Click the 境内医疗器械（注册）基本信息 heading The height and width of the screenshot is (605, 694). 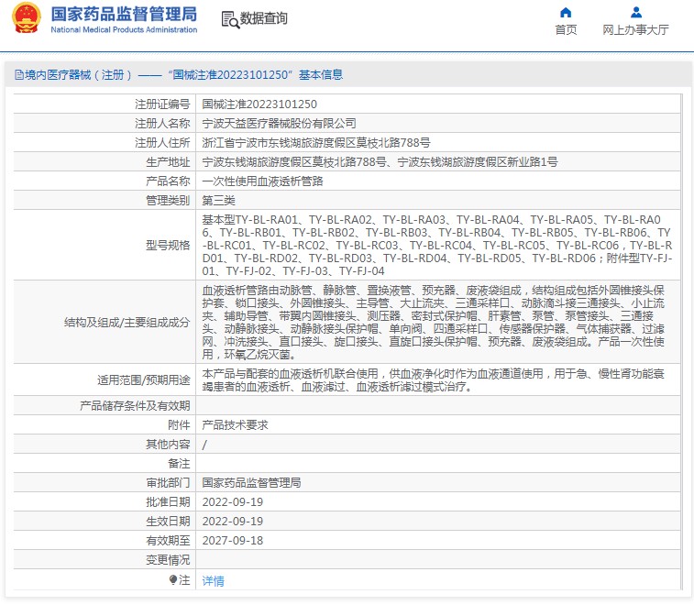[179, 75]
